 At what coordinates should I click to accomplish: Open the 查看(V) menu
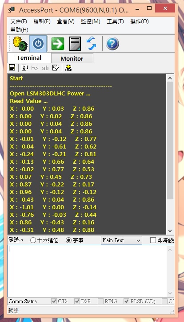[x=66, y=21]
